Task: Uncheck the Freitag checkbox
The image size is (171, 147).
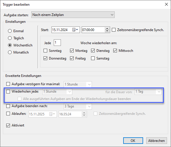Action: [x=72, y=58]
